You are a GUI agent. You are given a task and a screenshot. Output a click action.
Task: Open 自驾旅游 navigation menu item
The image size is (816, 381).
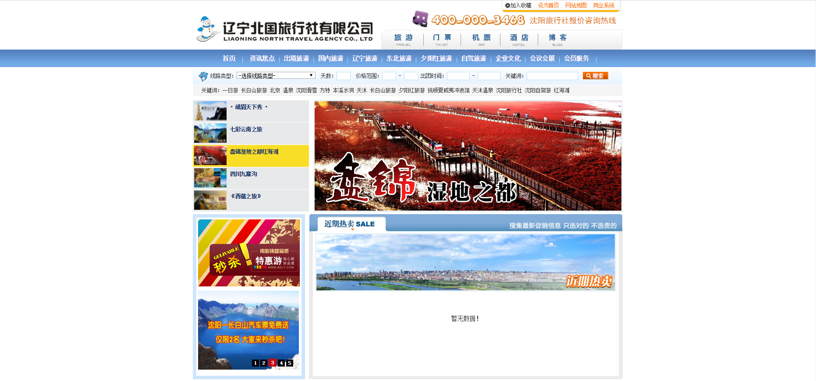coord(473,58)
